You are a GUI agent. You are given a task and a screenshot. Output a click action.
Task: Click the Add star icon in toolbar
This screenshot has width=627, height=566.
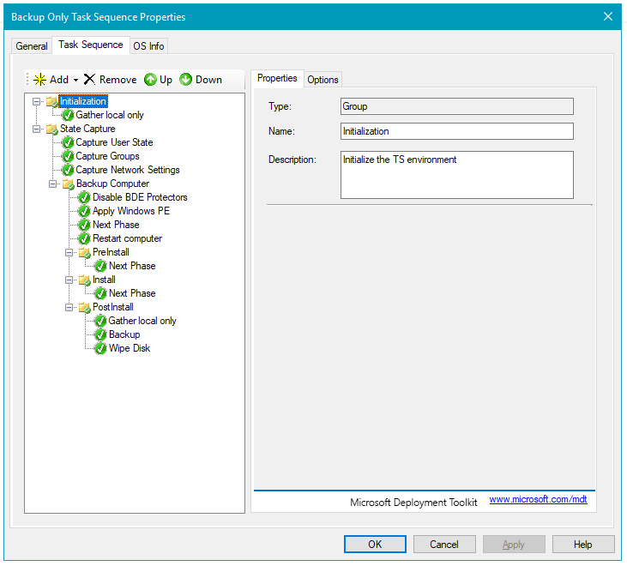[39, 80]
